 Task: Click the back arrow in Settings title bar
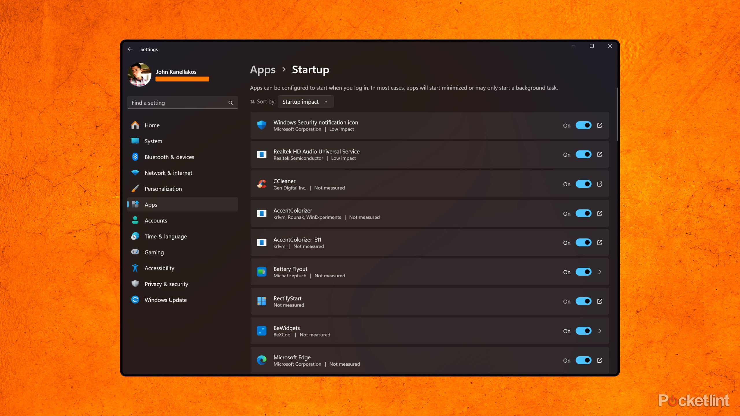(x=130, y=49)
